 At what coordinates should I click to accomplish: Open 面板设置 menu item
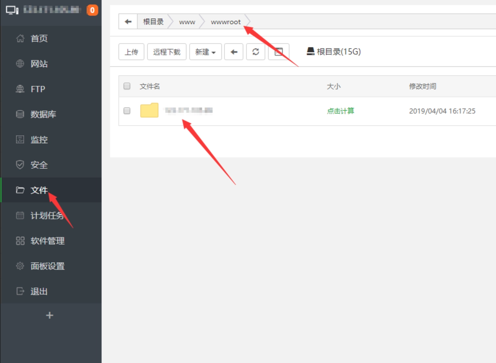(x=47, y=266)
